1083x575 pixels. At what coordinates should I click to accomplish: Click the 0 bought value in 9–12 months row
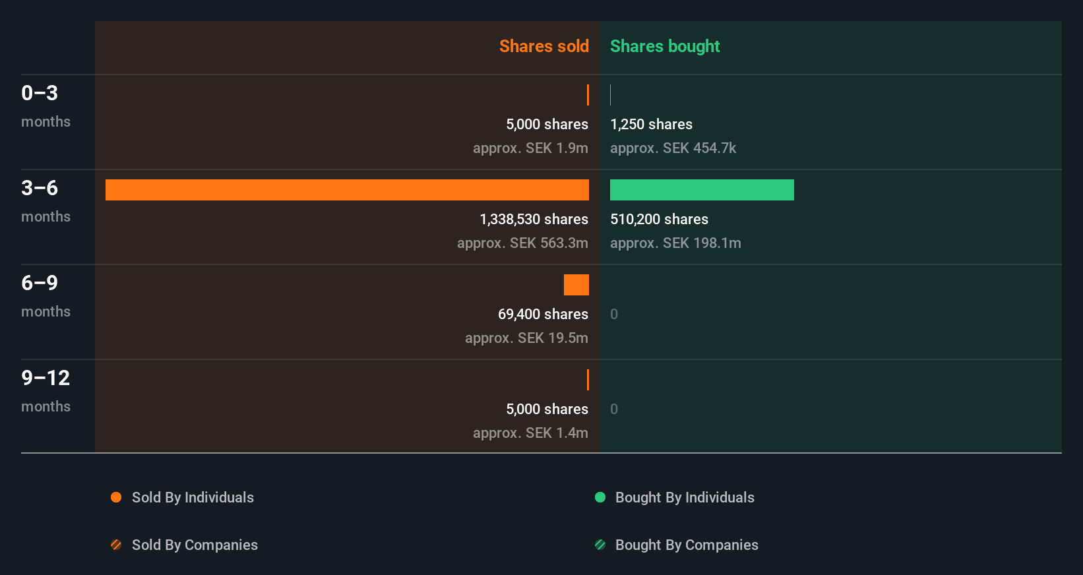(614, 409)
